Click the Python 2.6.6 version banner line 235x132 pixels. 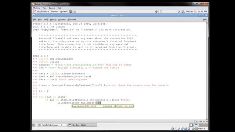[70, 24]
